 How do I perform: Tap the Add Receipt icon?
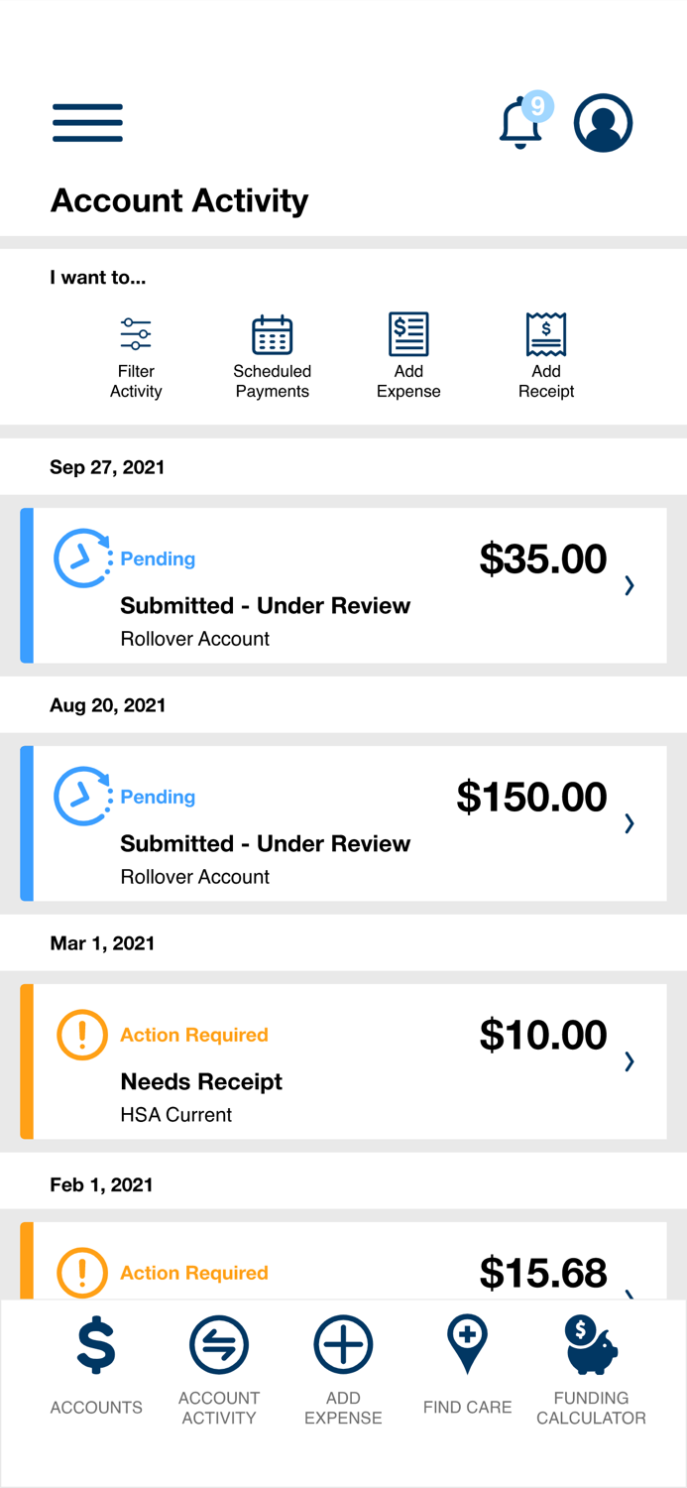click(x=545, y=334)
